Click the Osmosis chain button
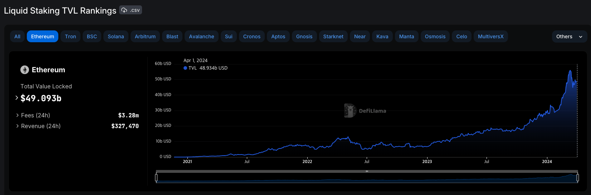The image size is (591, 195). (x=435, y=36)
